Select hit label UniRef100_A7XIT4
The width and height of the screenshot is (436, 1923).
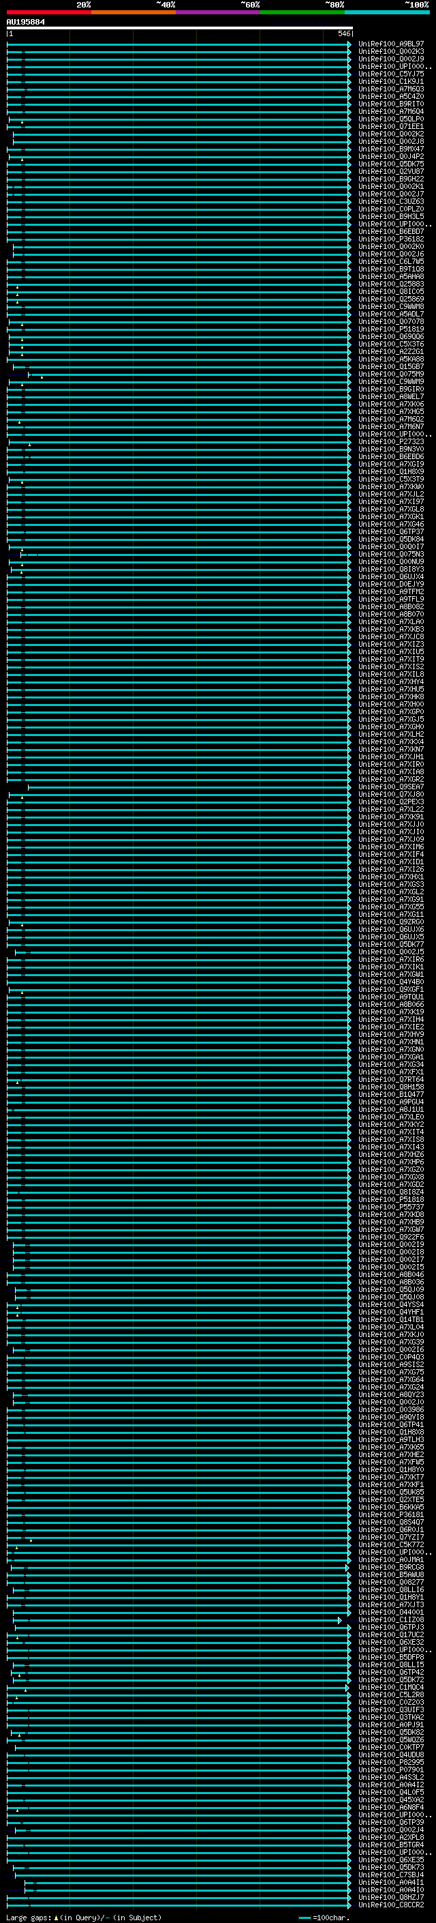tap(390, 1132)
